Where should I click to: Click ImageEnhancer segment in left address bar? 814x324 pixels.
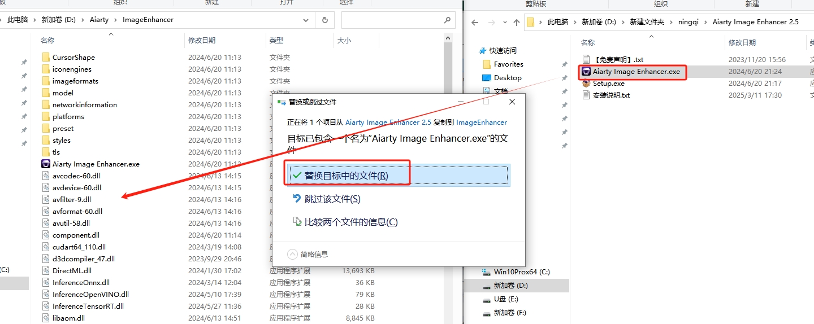(x=148, y=20)
